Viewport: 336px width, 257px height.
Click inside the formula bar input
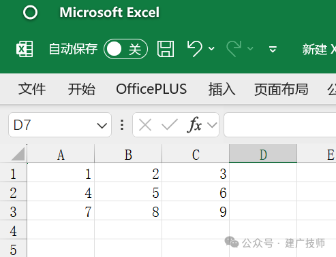point(280,125)
